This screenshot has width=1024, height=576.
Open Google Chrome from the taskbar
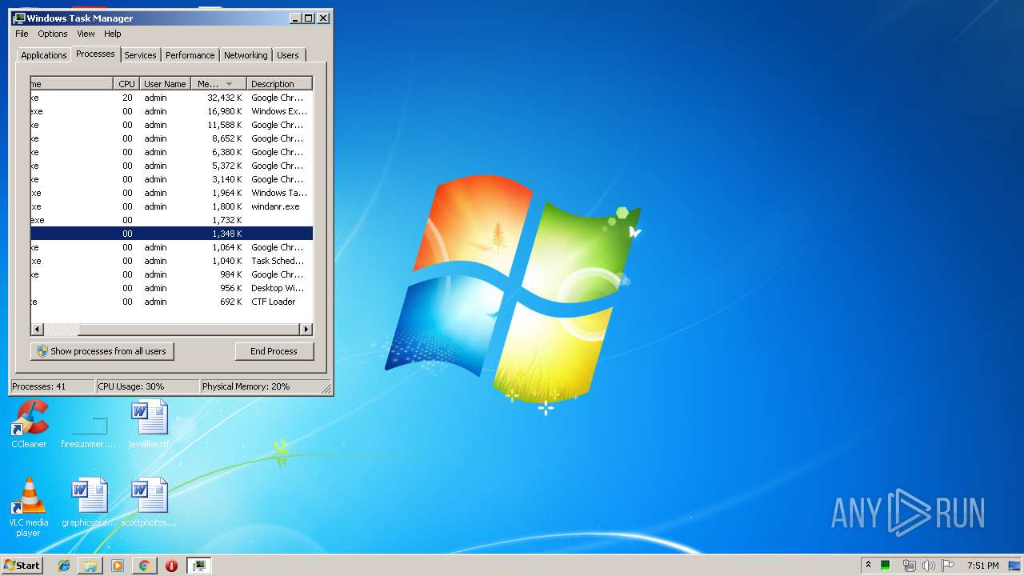click(x=144, y=566)
